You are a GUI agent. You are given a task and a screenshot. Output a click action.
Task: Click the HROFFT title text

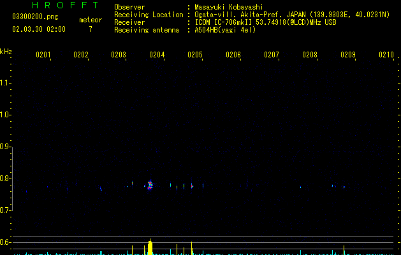(x=66, y=5)
